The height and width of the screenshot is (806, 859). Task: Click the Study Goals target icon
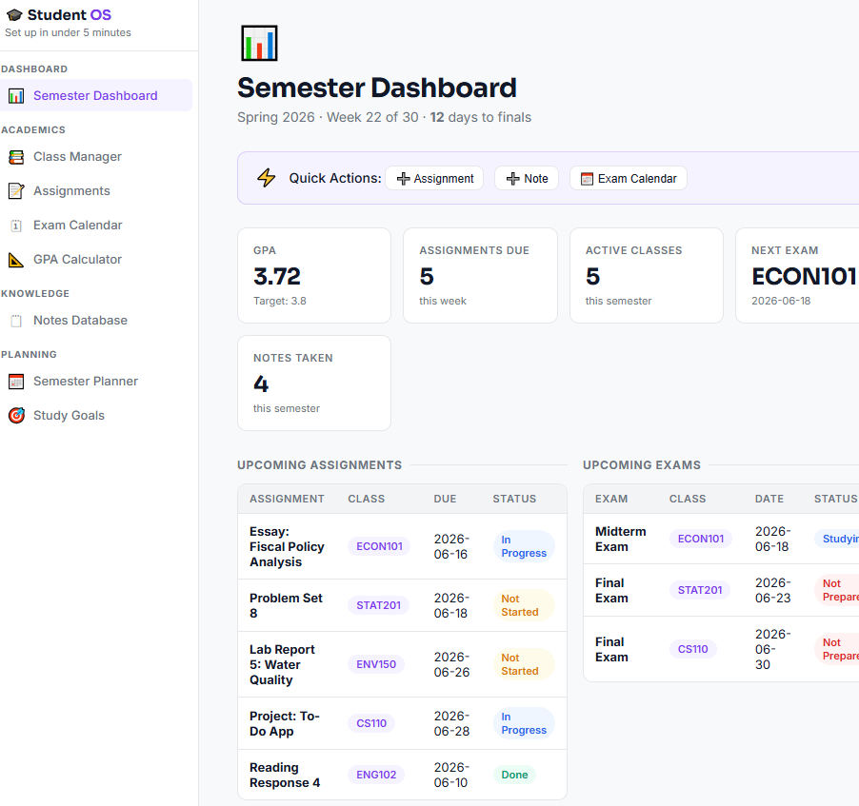pyautogui.click(x=16, y=416)
